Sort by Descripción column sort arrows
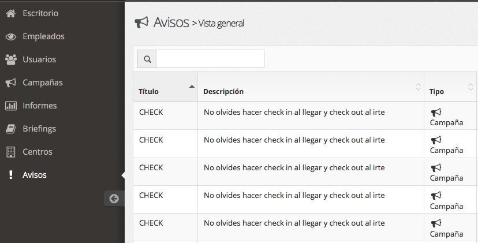478x243 pixels. click(x=418, y=87)
